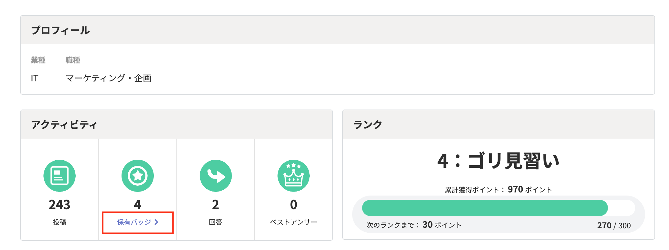Click the badge count number 4
This screenshot has height=250, width=669.
[x=138, y=205]
